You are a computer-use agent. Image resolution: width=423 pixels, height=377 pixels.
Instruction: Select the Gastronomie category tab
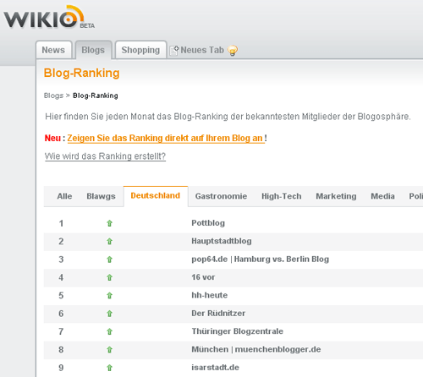(221, 196)
